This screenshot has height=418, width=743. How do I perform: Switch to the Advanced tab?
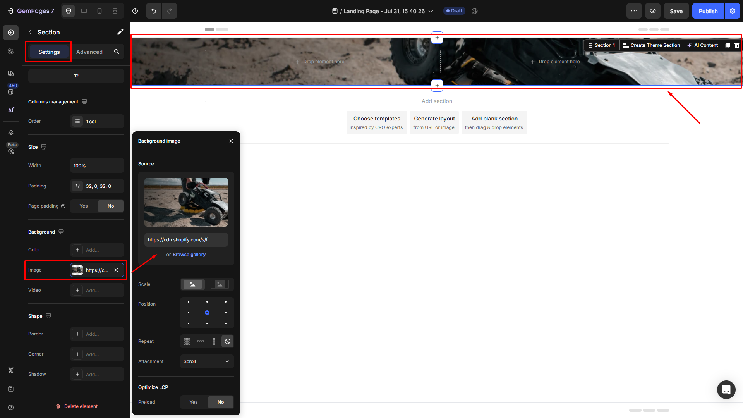(x=89, y=52)
